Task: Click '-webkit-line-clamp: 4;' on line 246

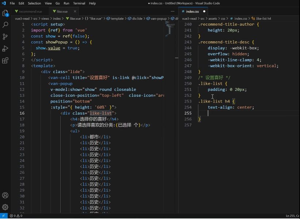Action: point(235,60)
